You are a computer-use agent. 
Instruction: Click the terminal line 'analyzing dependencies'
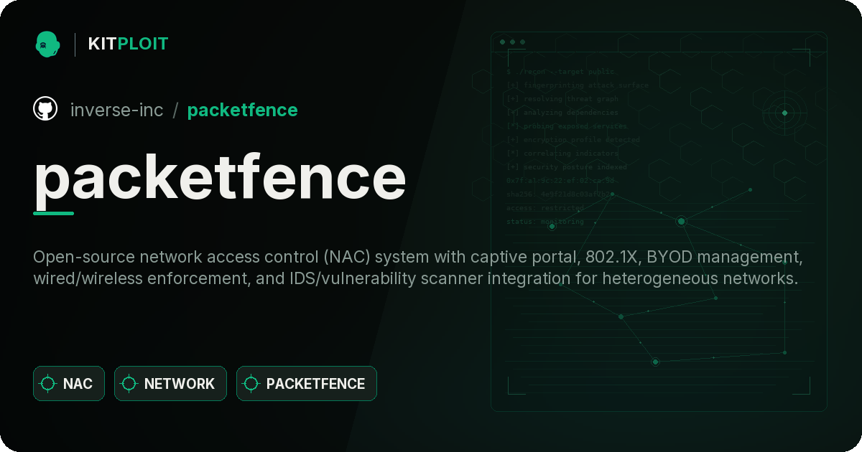tap(562, 113)
